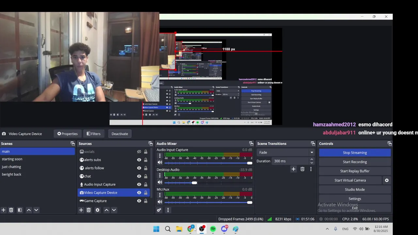The height and width of the screenshot is (235, 418).
Task: Select Game Capture source row
Action: point(114,201)
